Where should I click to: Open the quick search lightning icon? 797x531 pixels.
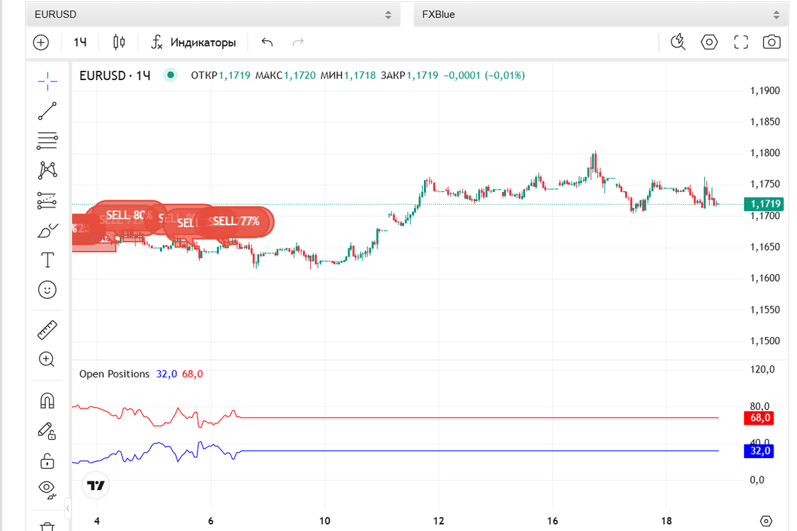678,42
